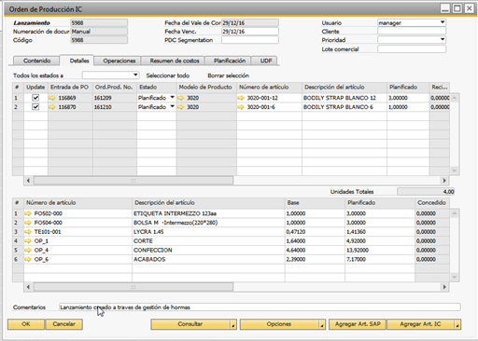Expand Estado dropdown for order 161210
Viewport: 478px width, 341px height.
[173, 106]
